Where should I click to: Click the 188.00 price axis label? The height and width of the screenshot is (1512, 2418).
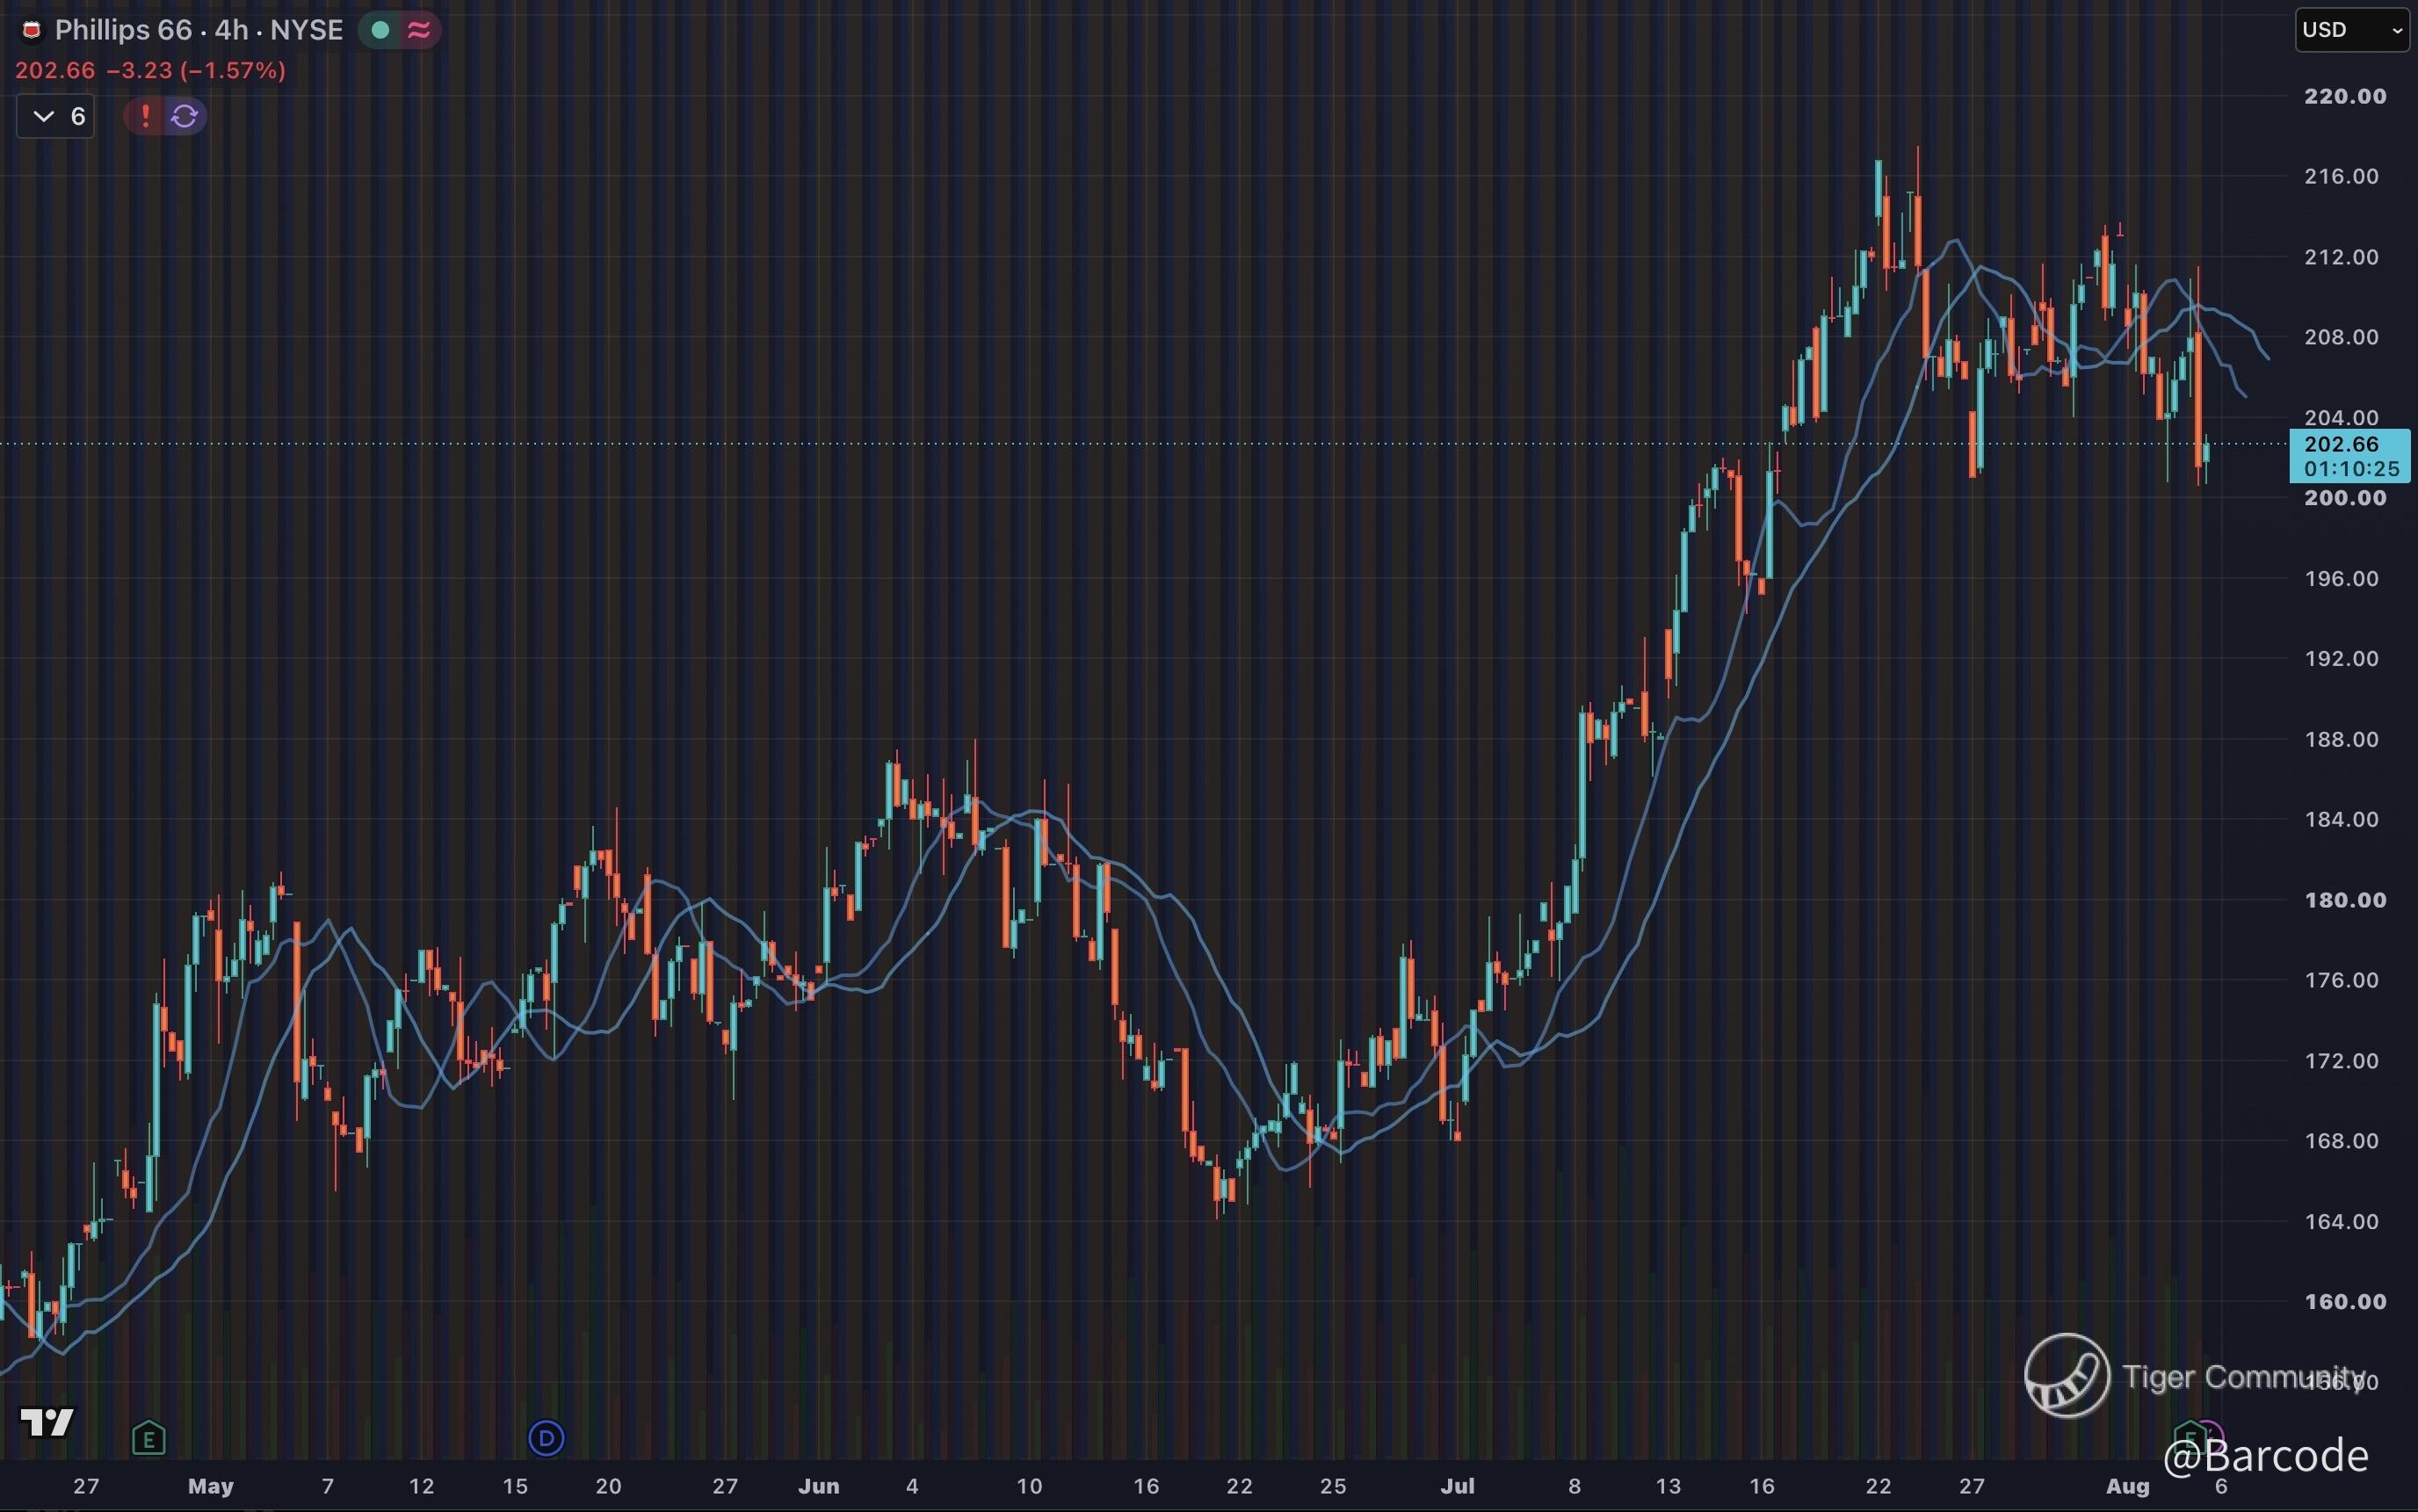2341,739
